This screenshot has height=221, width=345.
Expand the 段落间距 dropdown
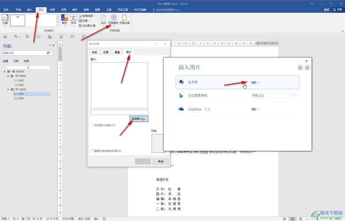click(87, 16)
